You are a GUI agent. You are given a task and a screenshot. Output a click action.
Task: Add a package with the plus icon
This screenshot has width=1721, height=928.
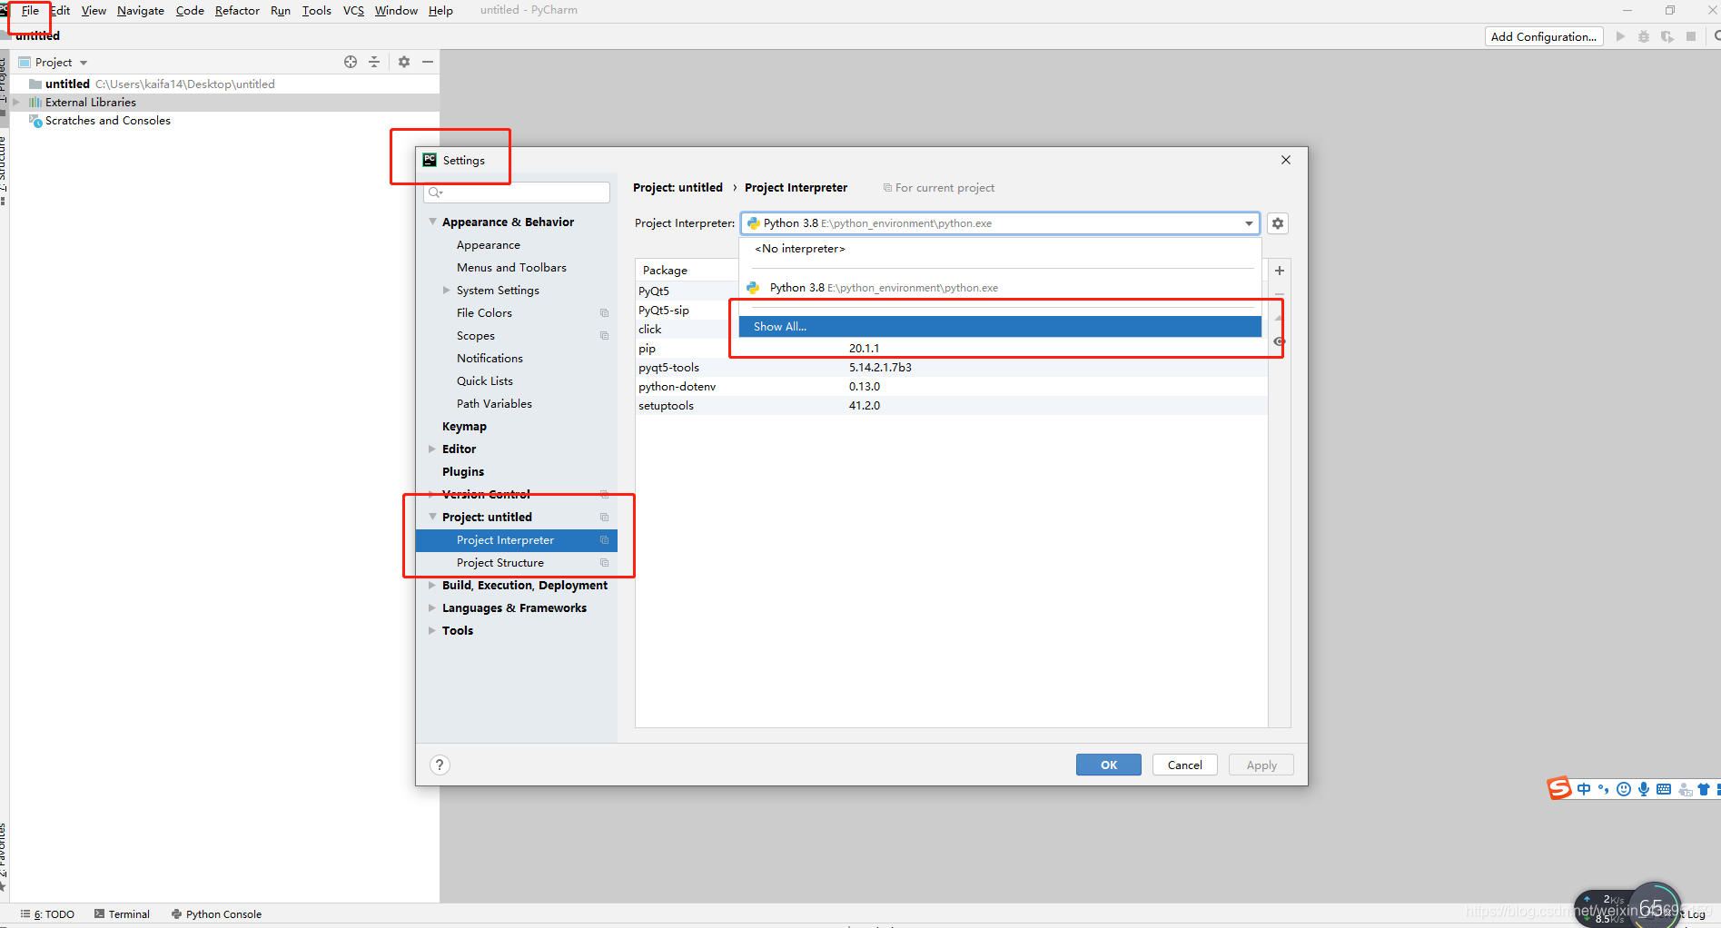(1280, 271)
